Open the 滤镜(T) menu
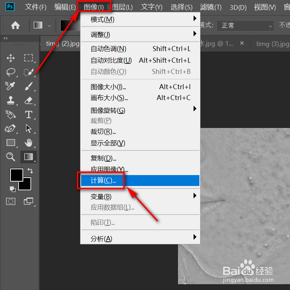This screenshot has height=290, width=290. [211, 7]
